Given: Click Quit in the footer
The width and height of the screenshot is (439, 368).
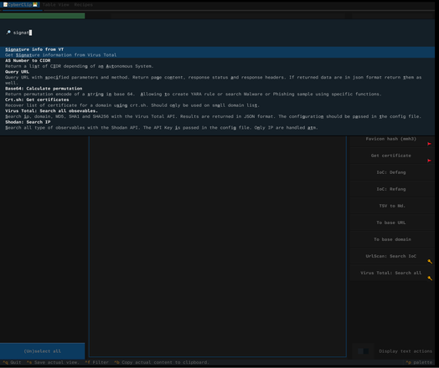Looking at the screenshot, I should pos(13,362).
